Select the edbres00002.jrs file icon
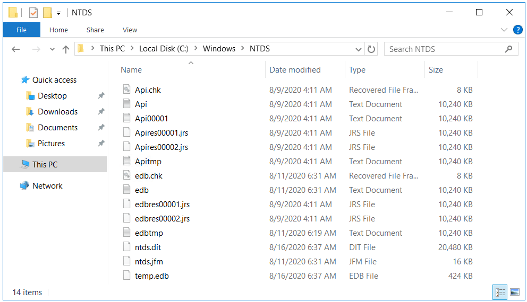 coord(127,218)
